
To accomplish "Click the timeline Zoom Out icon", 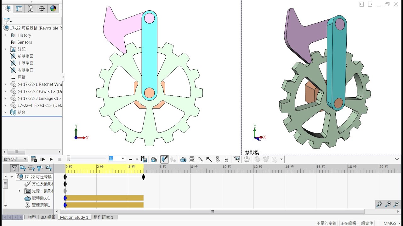I will [396, 204].
